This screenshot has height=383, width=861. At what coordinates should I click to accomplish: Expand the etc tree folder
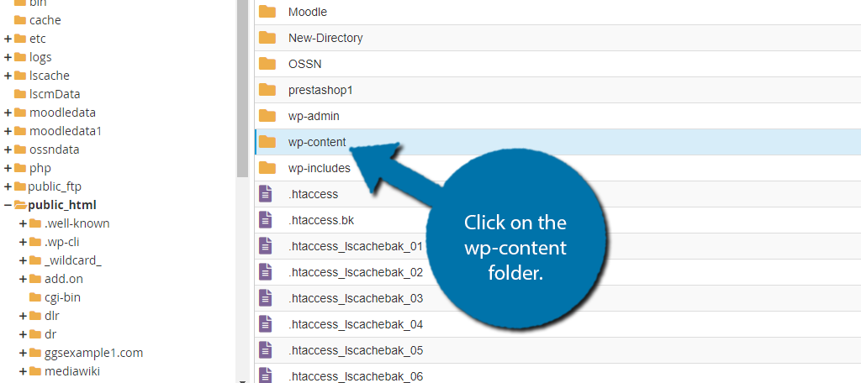tap(8, 39)
